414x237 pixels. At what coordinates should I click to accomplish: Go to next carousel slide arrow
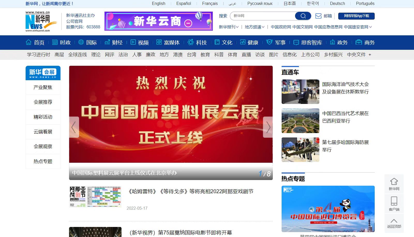click(268, 127)
